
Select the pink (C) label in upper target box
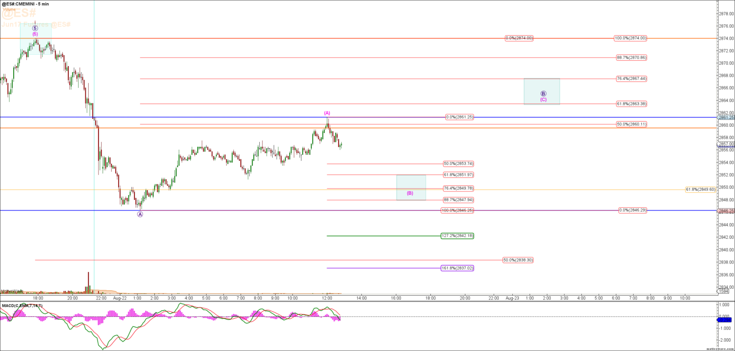pyautogui.click(x=543, y=99)
